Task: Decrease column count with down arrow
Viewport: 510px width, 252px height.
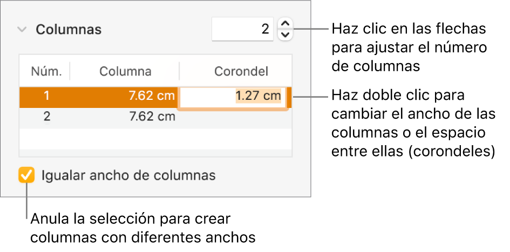Action: point(286,35)
